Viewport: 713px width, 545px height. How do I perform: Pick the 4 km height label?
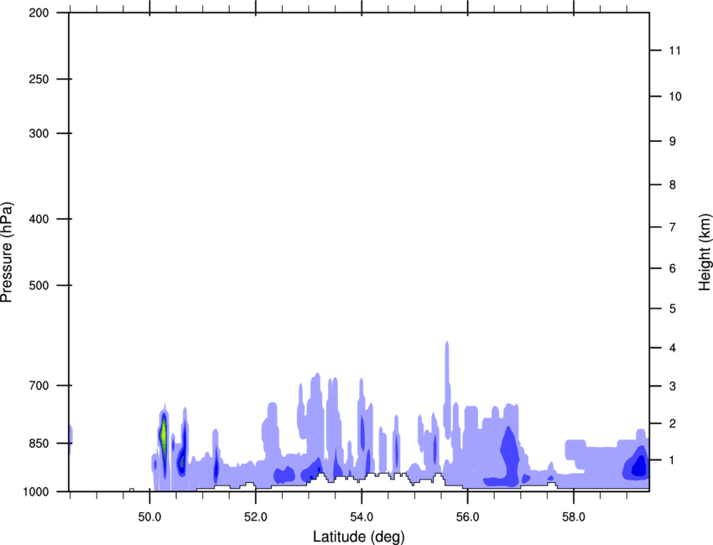[x=673, y=348]
